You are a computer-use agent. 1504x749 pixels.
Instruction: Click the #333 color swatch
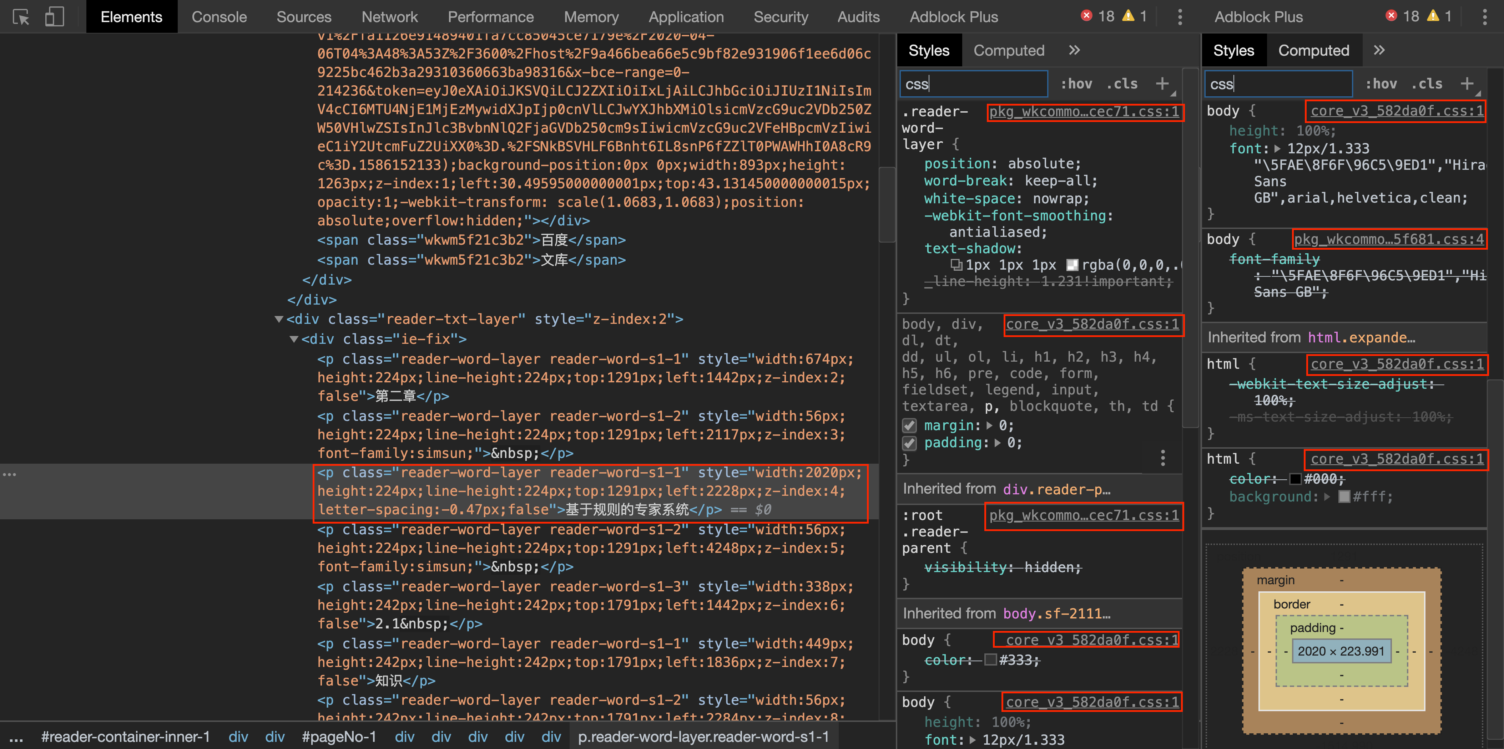click(x=990, y=660)
